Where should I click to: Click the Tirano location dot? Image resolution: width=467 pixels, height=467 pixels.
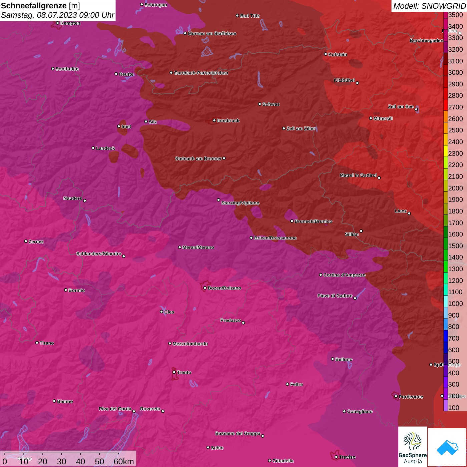click(37, 343)
